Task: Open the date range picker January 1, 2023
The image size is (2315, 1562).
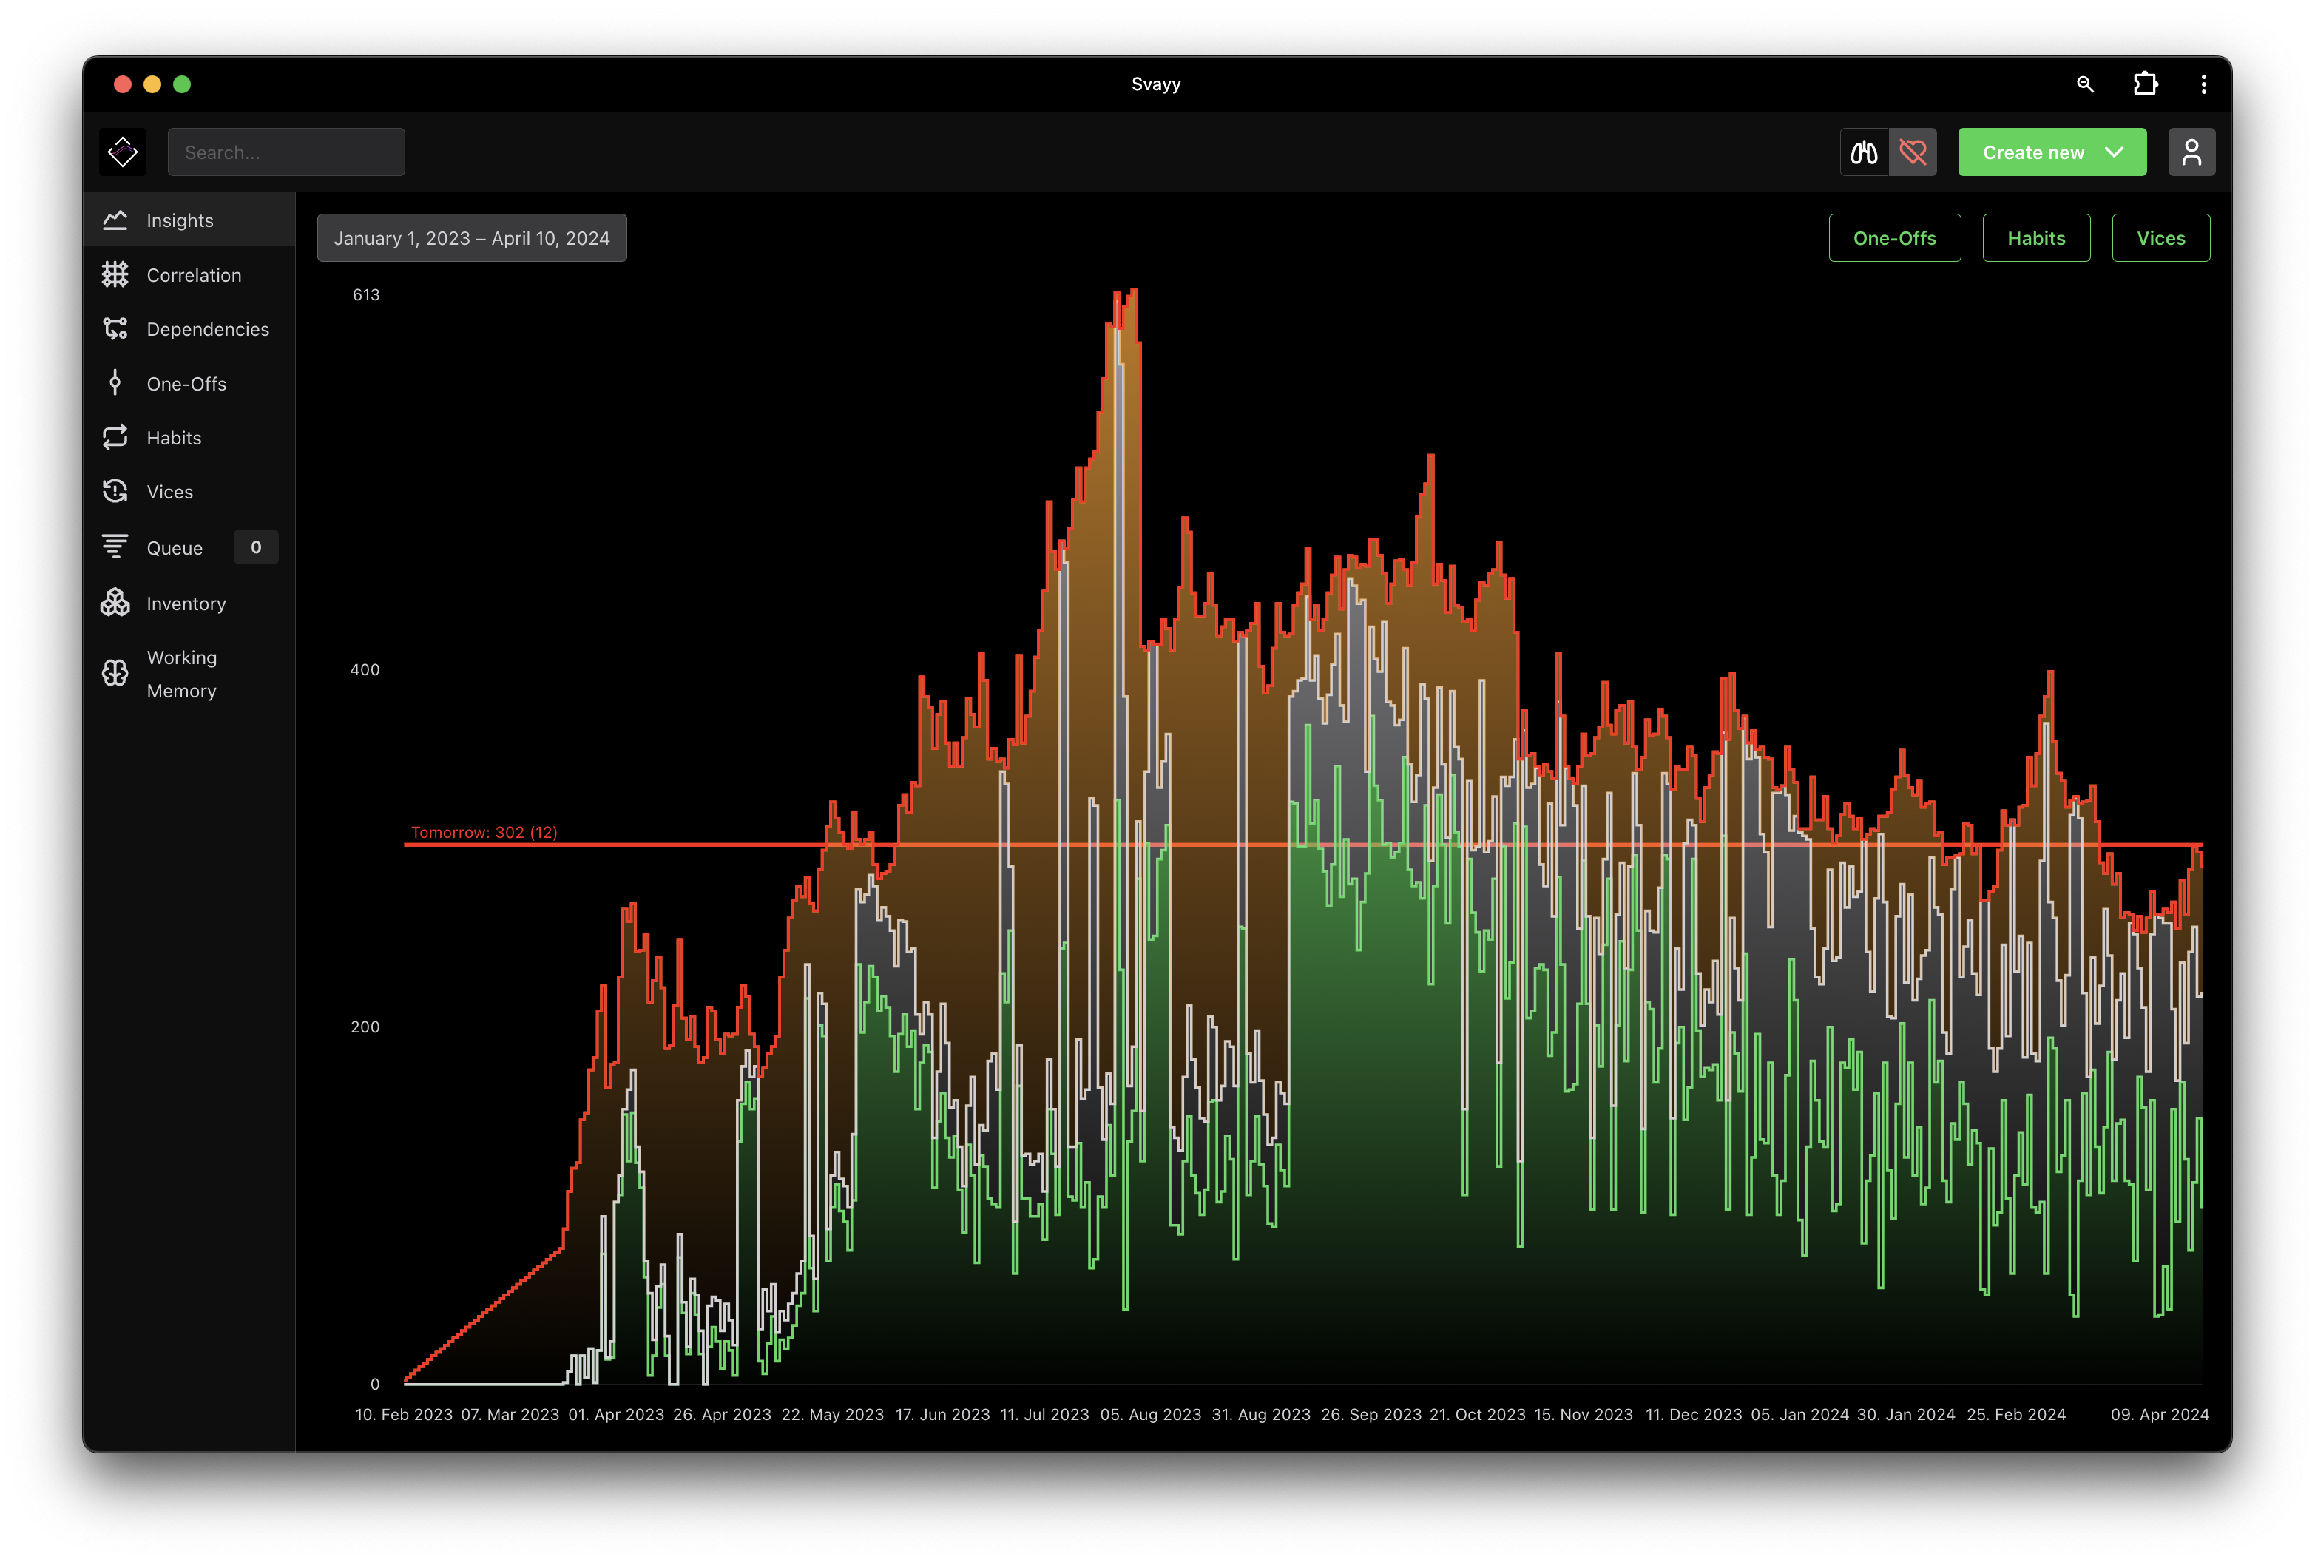Action: click(x=472, y=238)
